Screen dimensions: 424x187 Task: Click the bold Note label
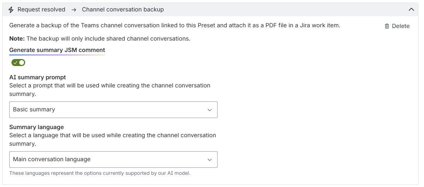17,38
